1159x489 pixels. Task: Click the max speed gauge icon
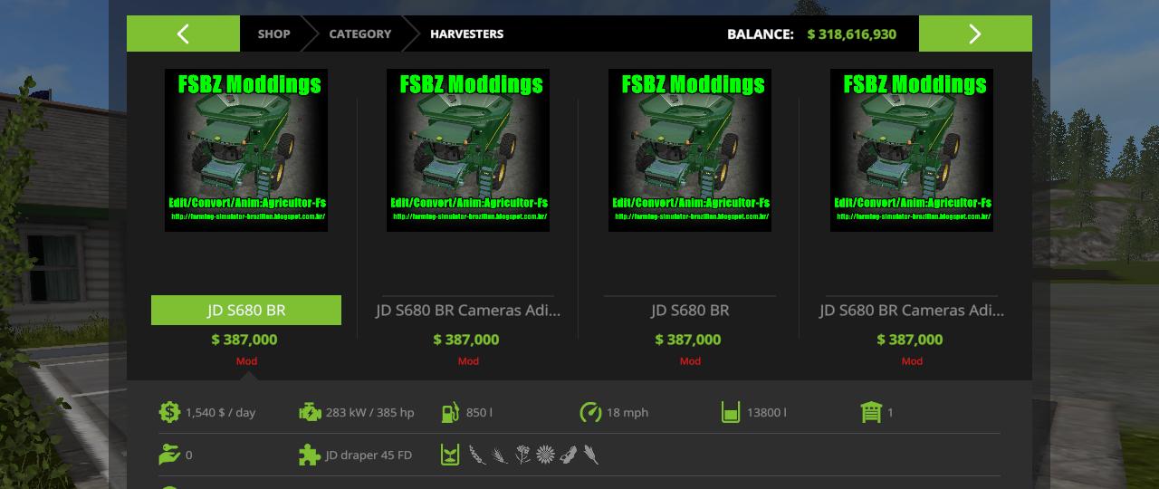point(590,412)
